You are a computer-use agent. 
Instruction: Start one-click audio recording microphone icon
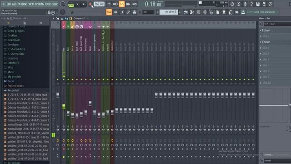pyautogui.click(x=245, y=4)
